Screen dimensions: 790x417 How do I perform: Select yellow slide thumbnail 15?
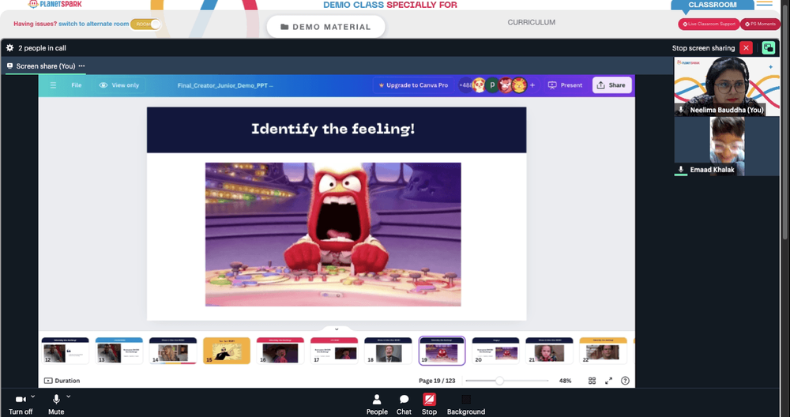click(x=227, y=351)
